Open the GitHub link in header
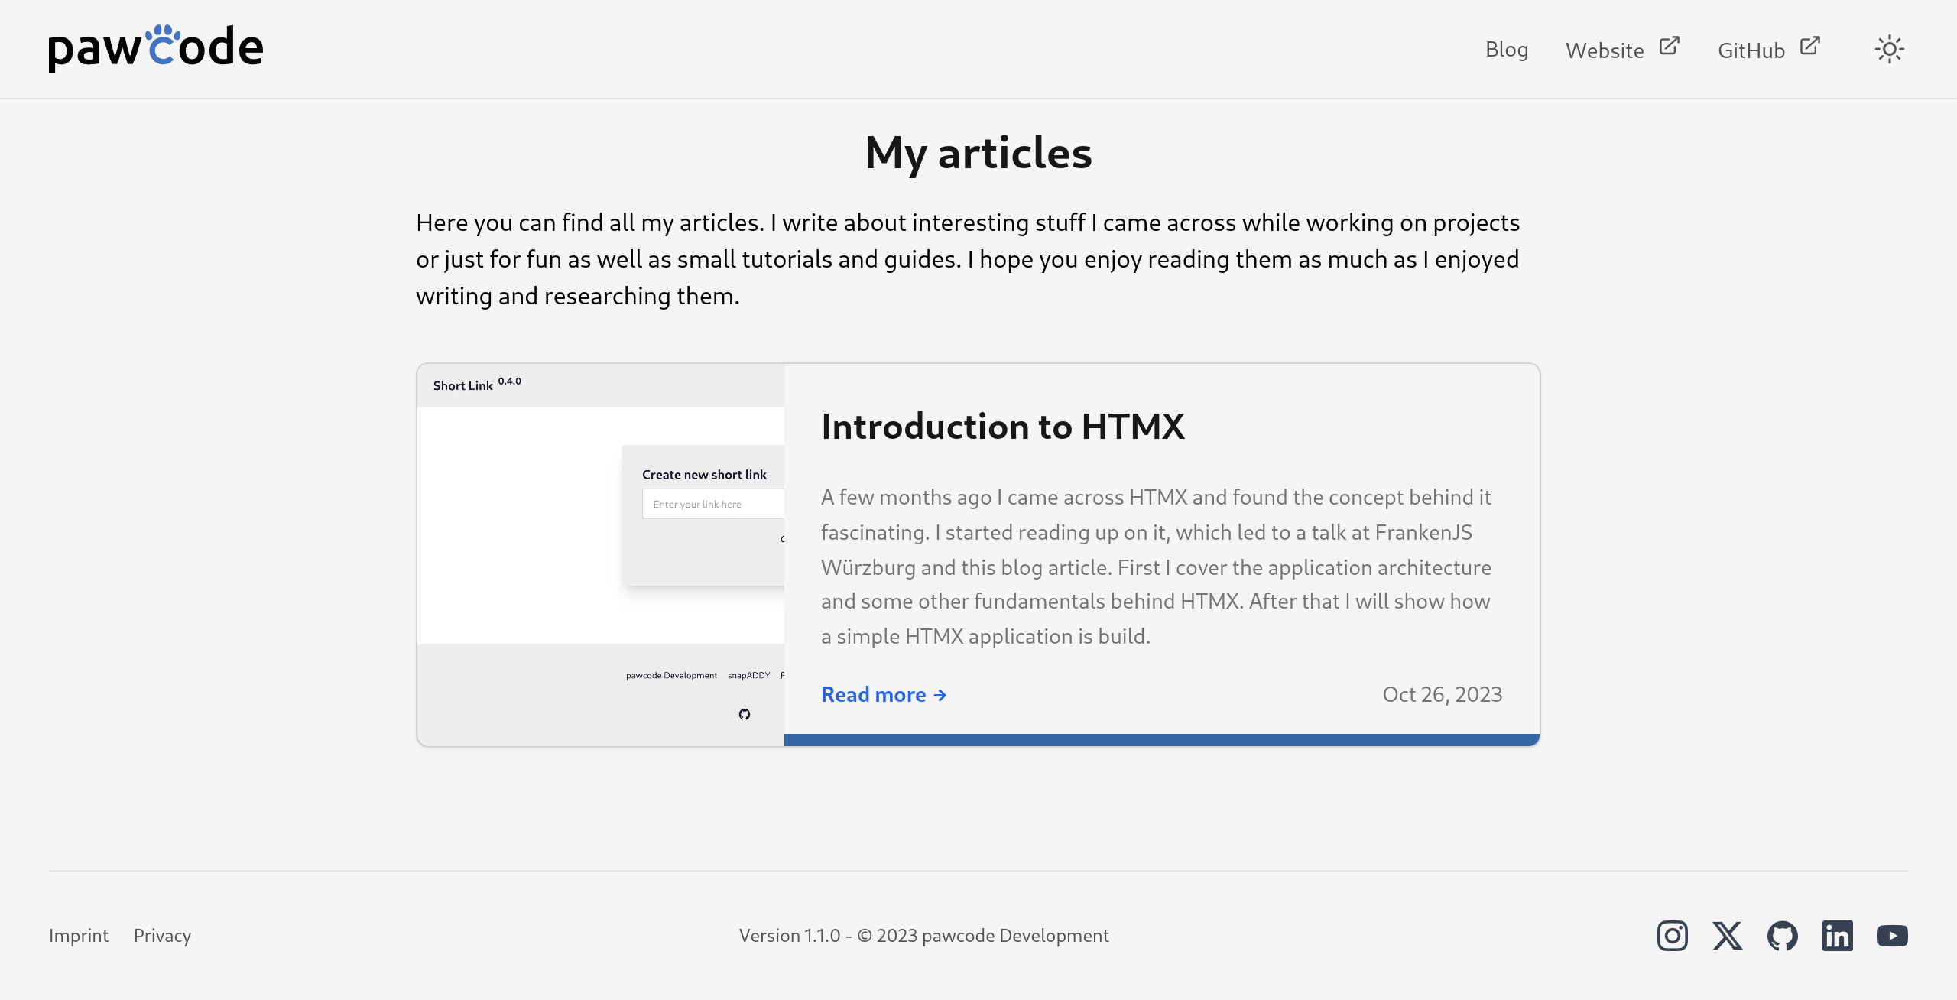 1751,50
